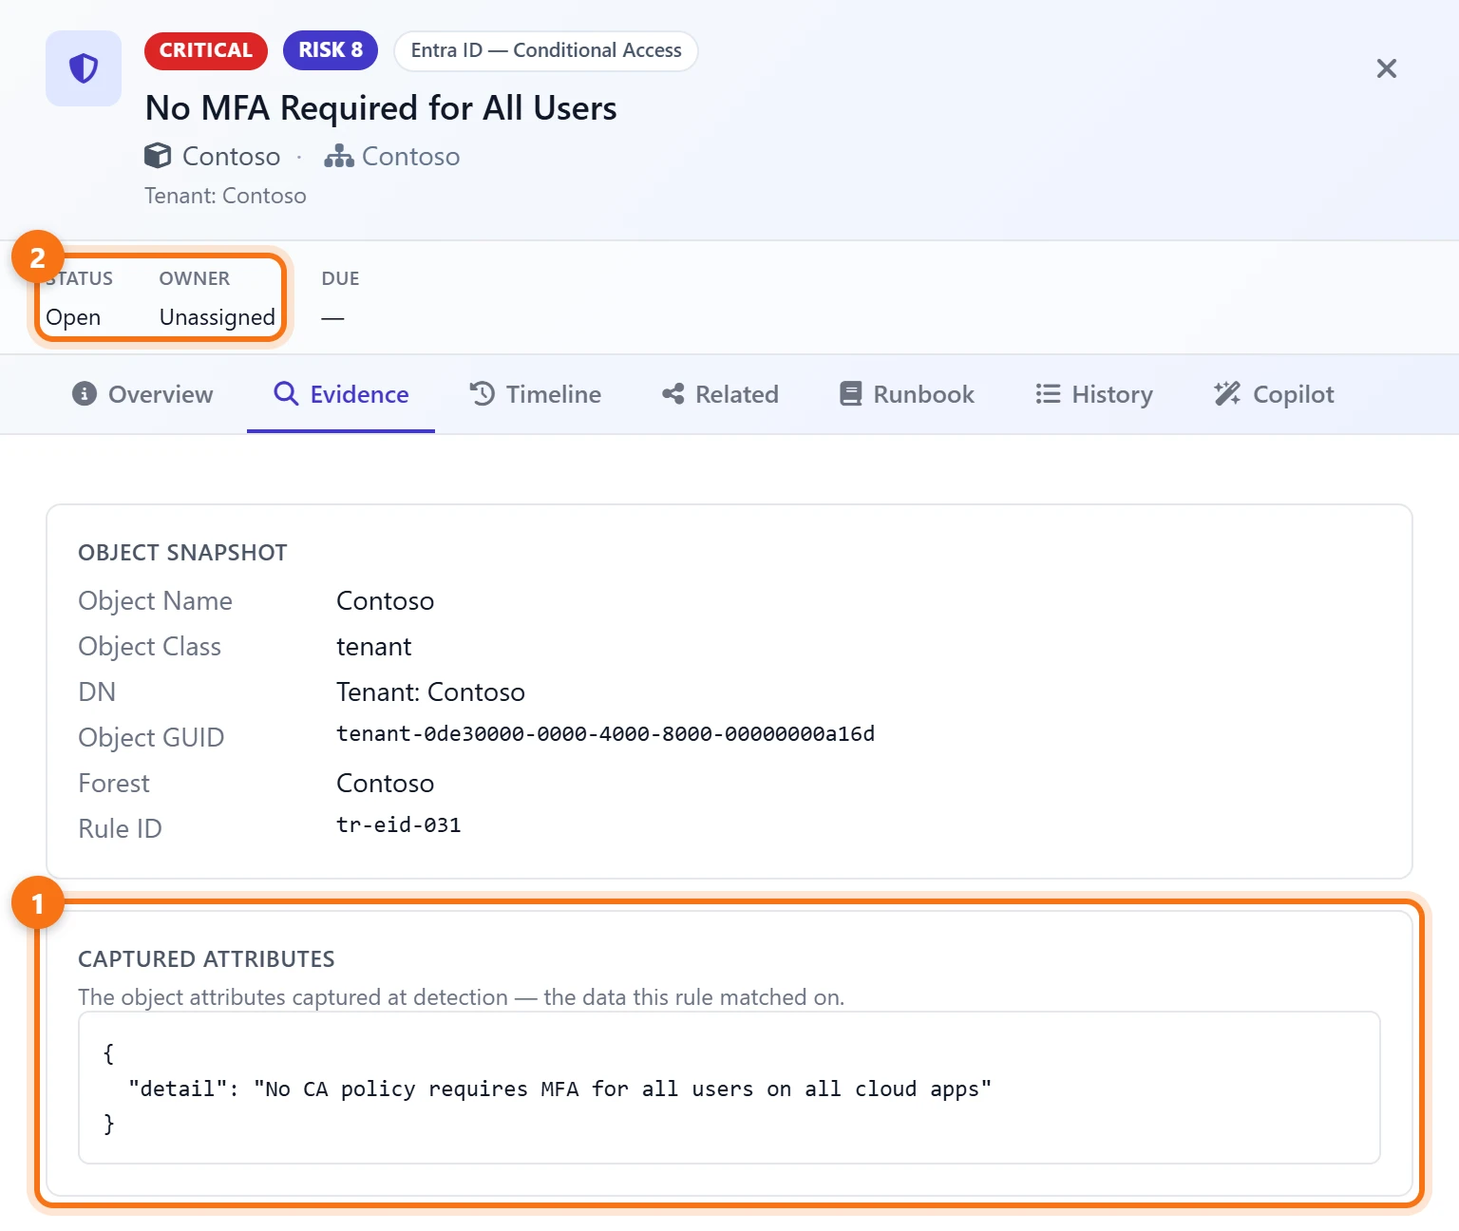Click the share-nodes icon on Related tab
1459x1231 pixels.
click(673, 393)
